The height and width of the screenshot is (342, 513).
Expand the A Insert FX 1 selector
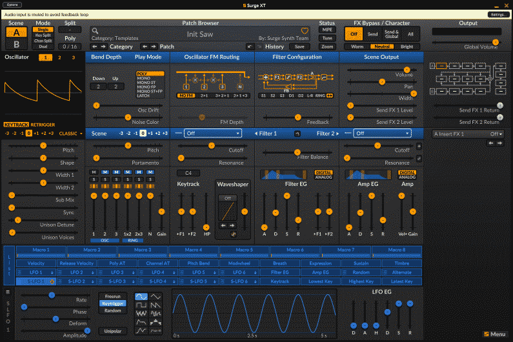click(x=468, y=134)
